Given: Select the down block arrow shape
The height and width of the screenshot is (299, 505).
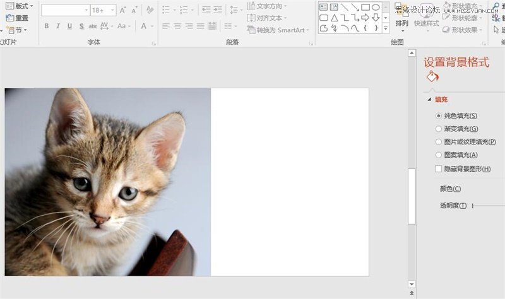Looking at the screenshot, I should pyautogui.click(x=376, y=18).
